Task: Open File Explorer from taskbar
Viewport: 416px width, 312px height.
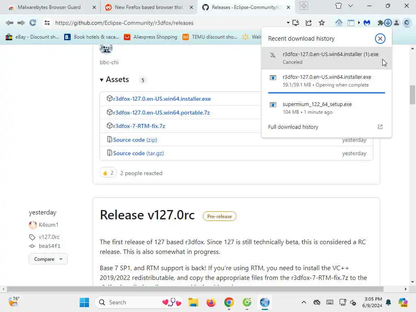Action: tap(193, 302)
